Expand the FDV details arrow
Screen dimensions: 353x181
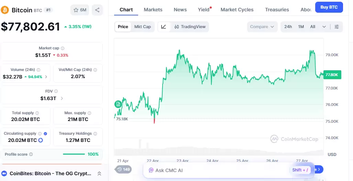(x=62, y=98)
